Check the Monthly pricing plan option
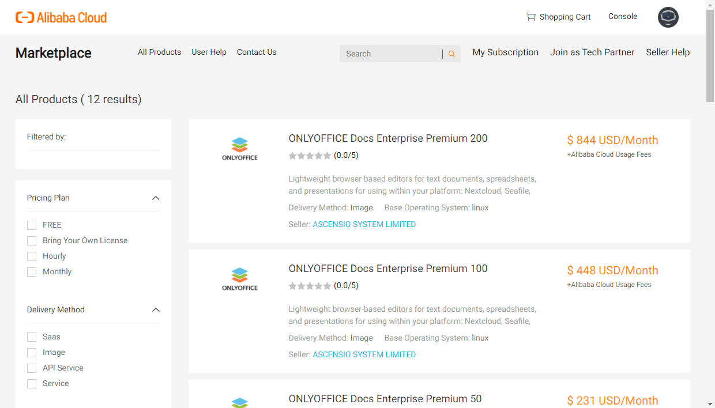The height and width of the screenshot is (408, 715). click(32, 271)
